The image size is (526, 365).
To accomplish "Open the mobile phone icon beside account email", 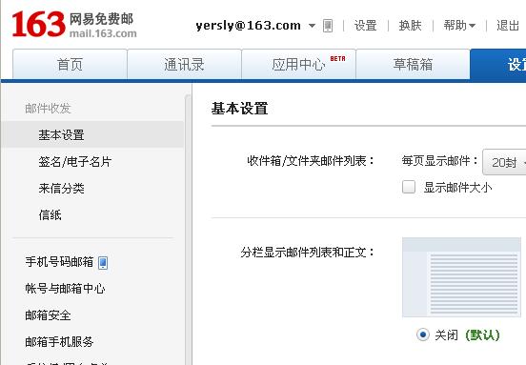I will (328, 26).
